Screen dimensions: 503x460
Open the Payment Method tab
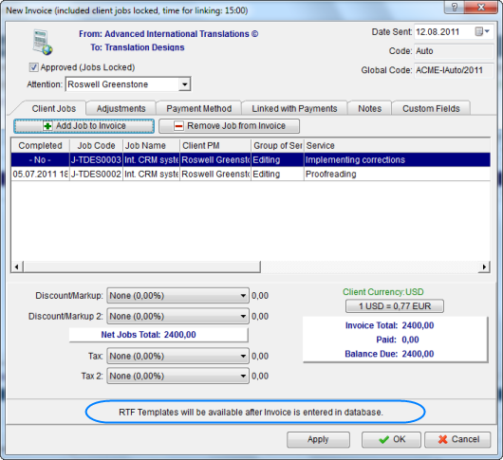(199, 109)
